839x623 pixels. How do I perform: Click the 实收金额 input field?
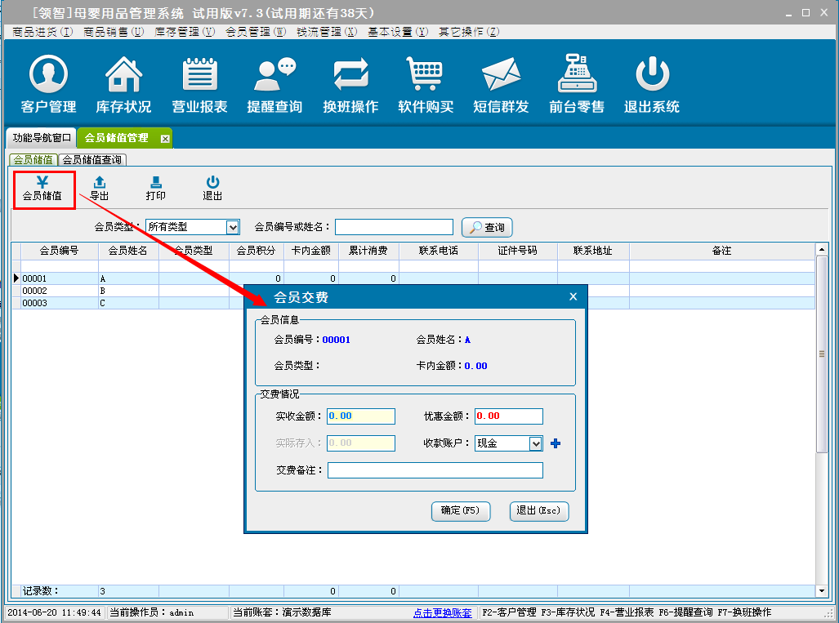click(361, 416)
